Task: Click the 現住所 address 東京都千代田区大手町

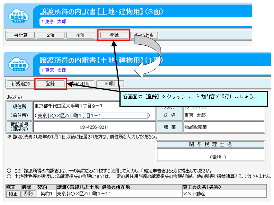Action: 68,106
